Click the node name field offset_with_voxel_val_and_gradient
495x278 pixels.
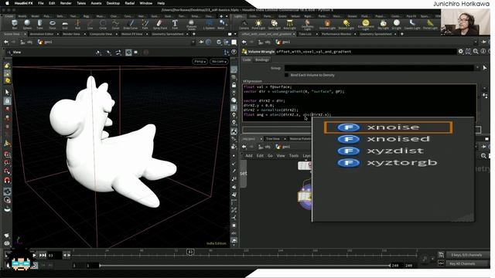coord(366,52)
